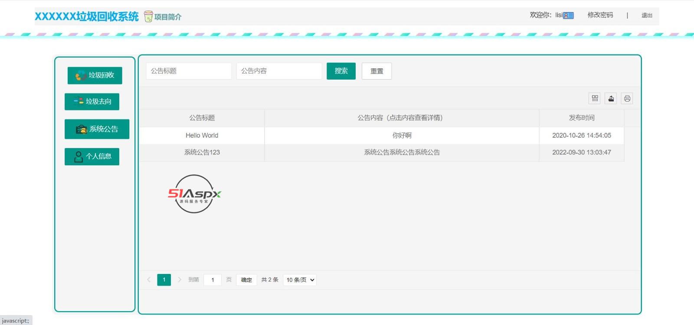
Task: Go to next page arrow in pagination
Action: click(179, 280)
